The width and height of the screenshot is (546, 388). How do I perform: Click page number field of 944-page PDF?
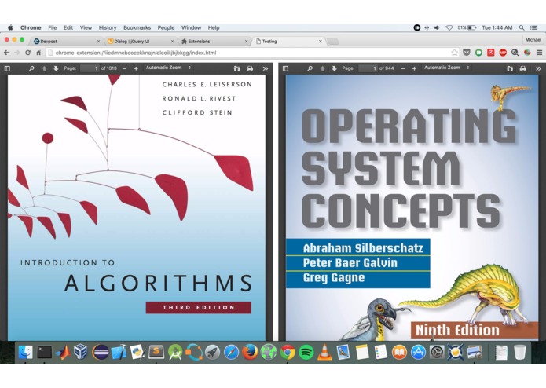(368, 68)
